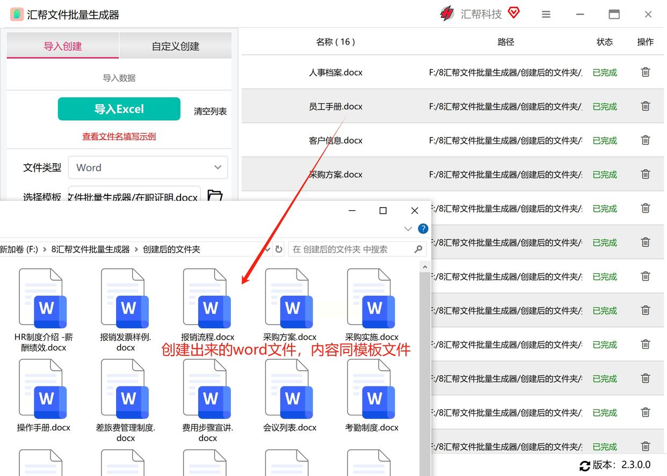667x476 pixels.
Task: Select the 差旅费管理制度.docx file icon
Action: point(125,389)
